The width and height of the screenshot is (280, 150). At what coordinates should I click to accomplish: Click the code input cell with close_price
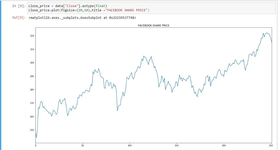pos(151,8)
